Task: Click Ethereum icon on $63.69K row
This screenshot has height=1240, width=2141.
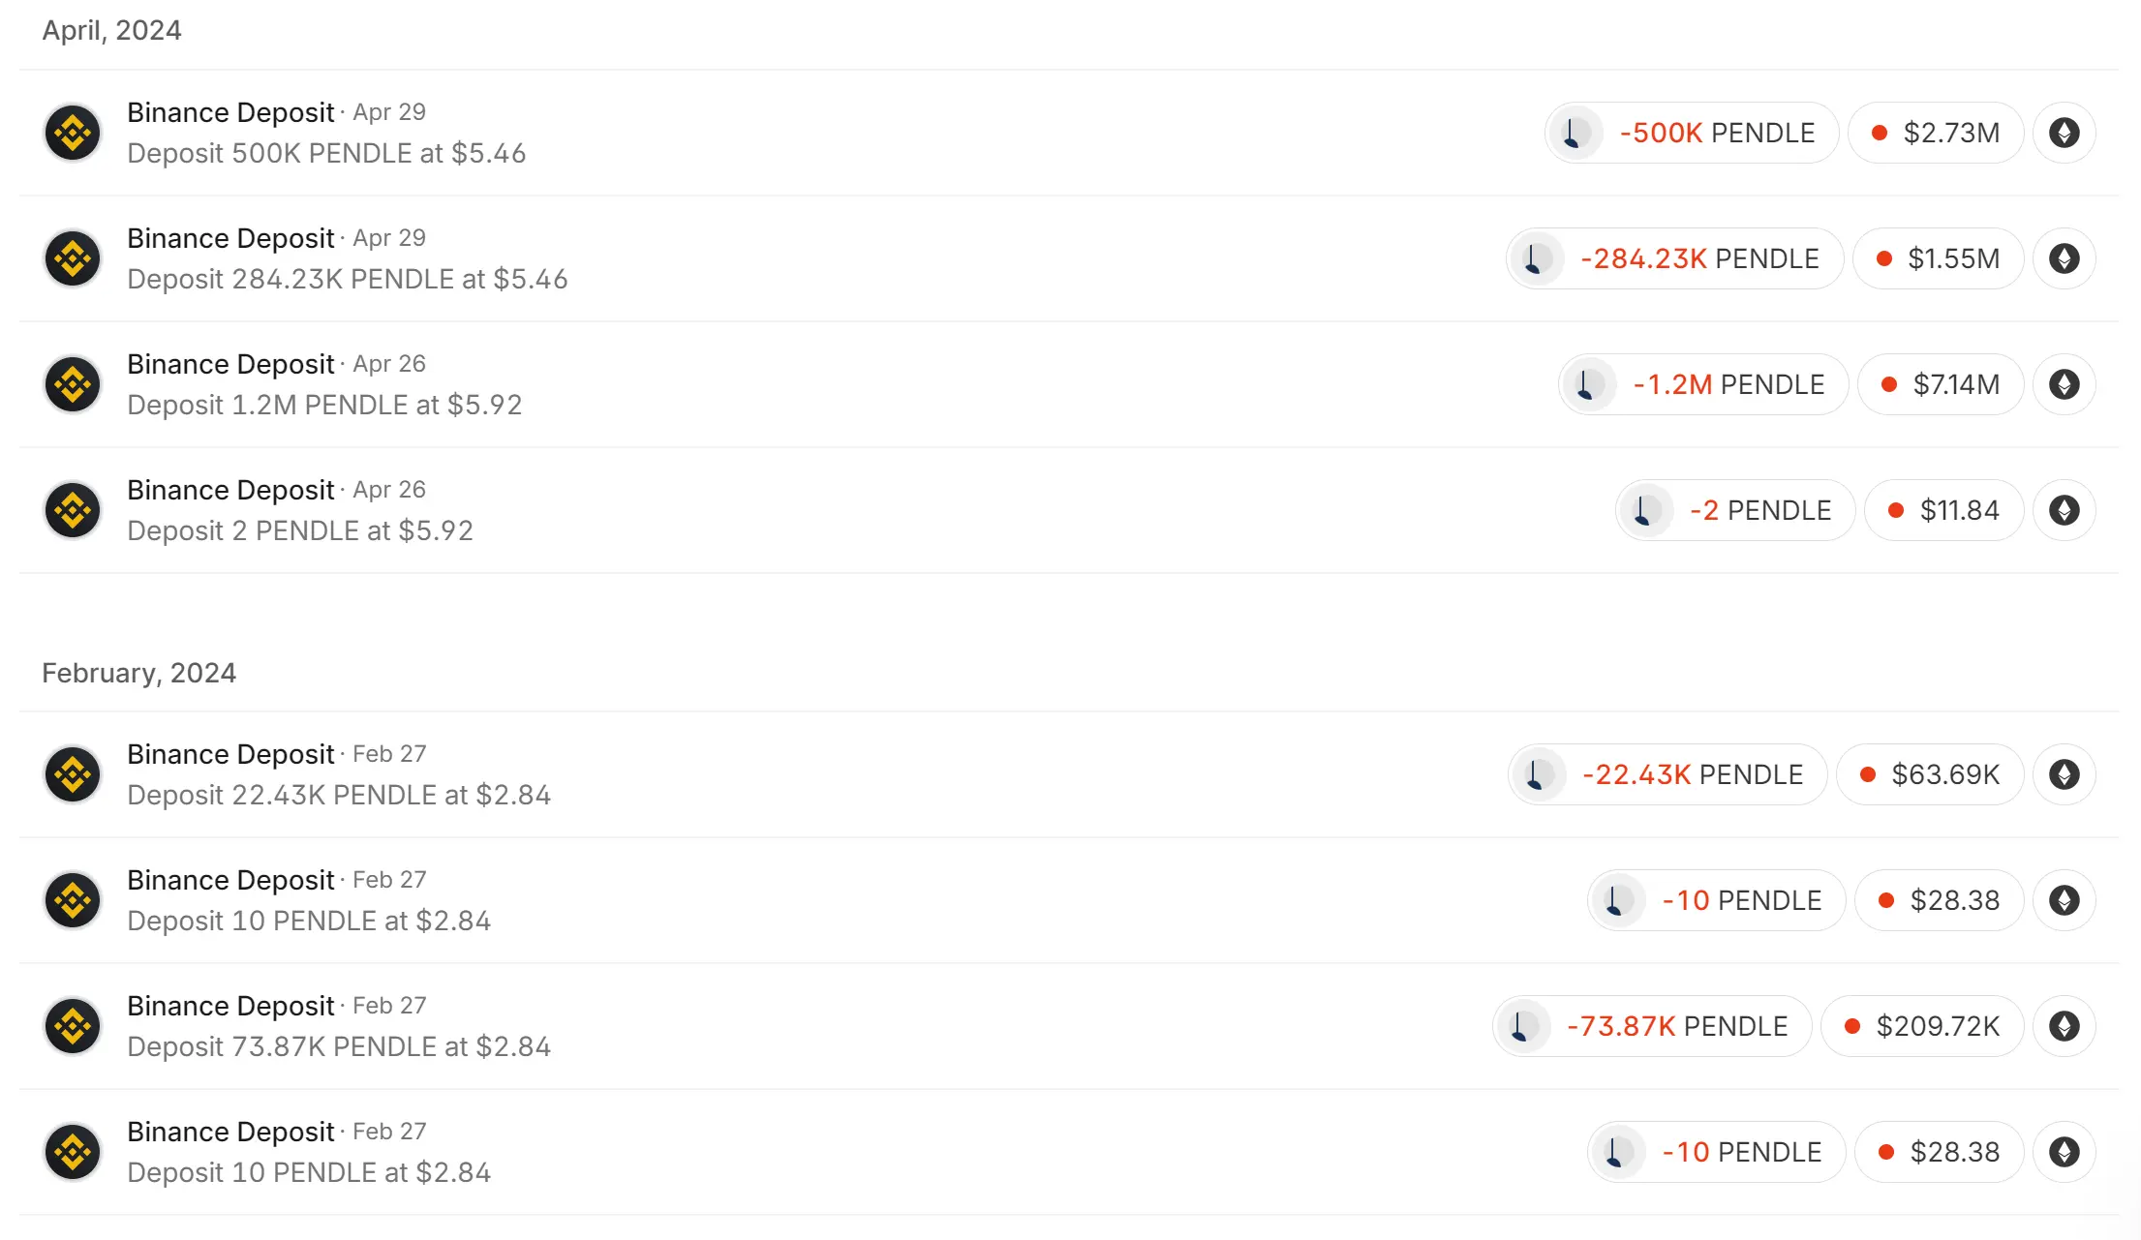Action: (2064, 774)
